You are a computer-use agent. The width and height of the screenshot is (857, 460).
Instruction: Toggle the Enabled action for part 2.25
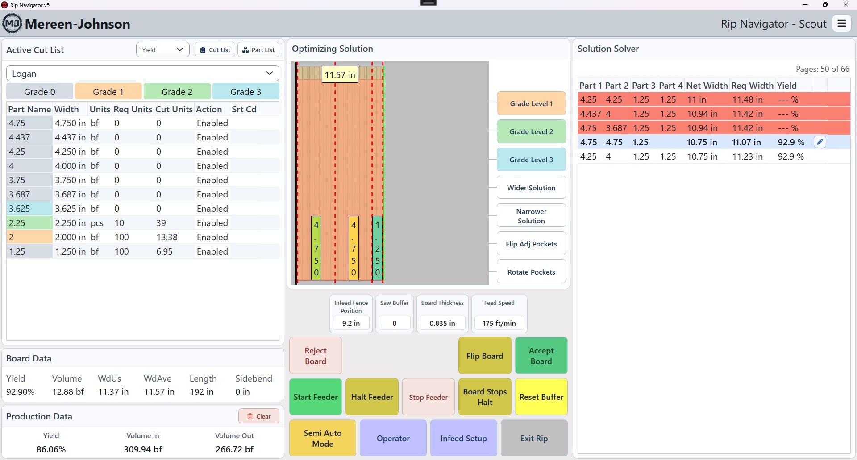click(212, 223)
